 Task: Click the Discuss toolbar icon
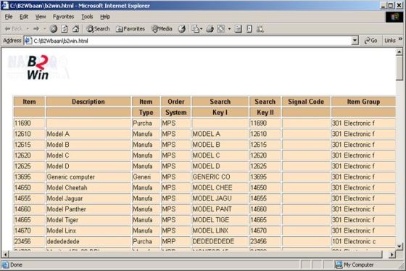239,29
